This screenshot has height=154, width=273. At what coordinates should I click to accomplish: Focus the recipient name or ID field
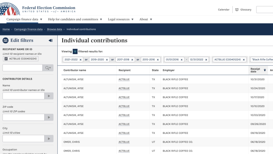coord(22,68)
